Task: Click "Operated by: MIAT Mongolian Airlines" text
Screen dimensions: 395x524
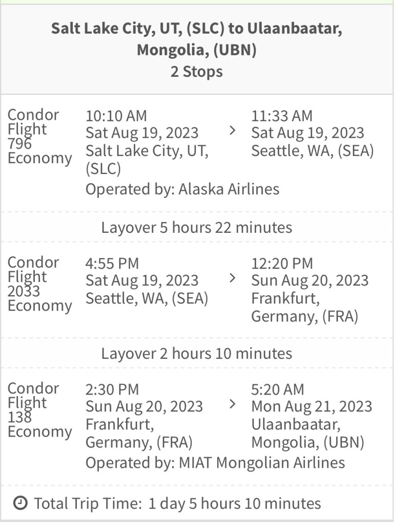Action: pos(215,463)
